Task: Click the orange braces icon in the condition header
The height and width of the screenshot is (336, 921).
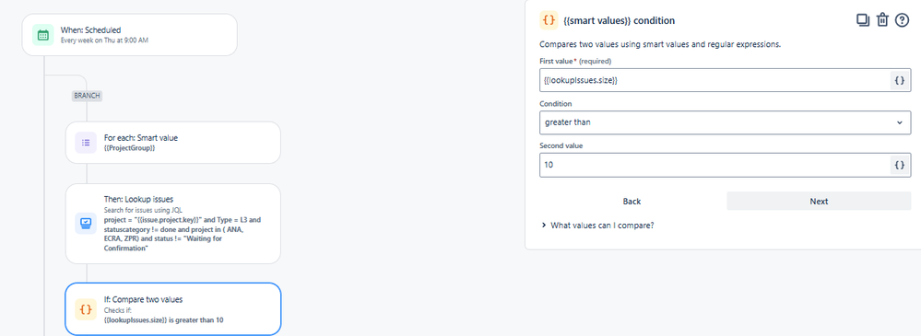Action: pos(549,20)
